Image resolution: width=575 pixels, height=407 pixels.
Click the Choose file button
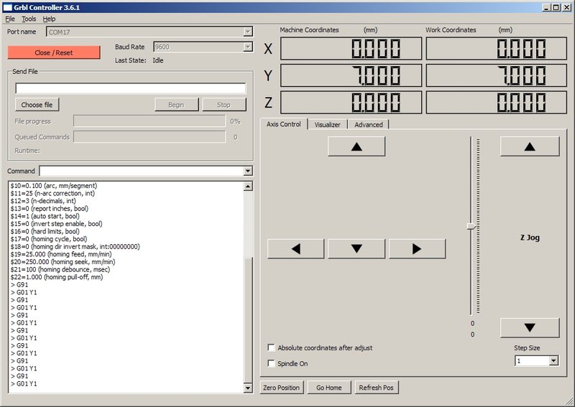pos(37,105)
